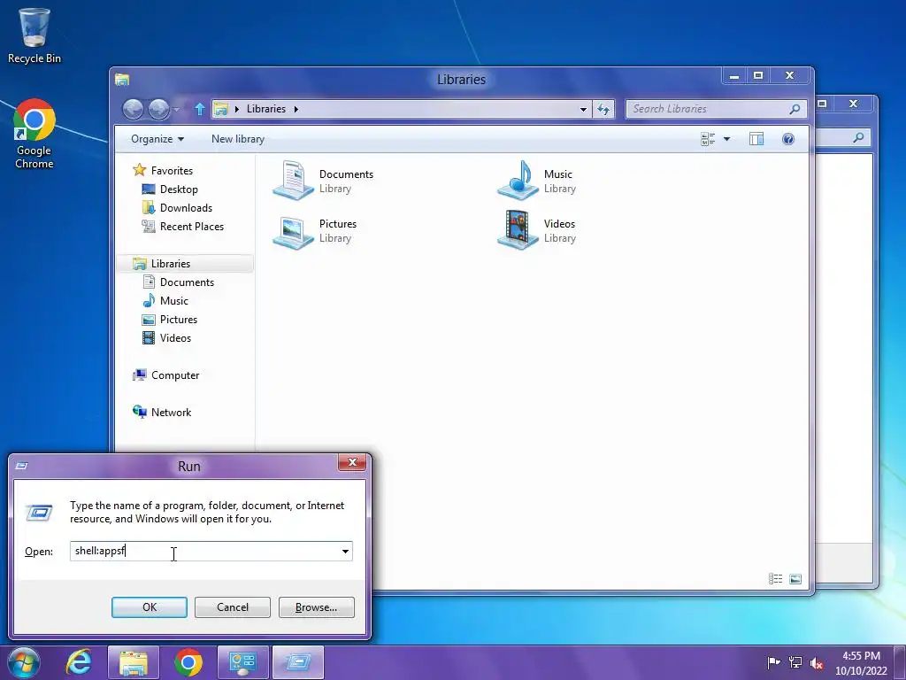The image size is (906, 680).
Task: Select Pictures under Libraries tree
Action: (x=179, y=319)
